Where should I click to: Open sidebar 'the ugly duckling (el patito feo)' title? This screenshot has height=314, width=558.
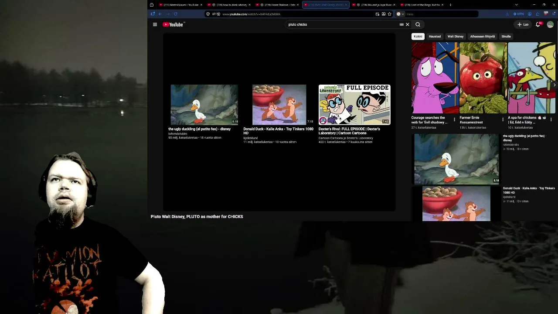pyautogui.click(x=524, y=138)
